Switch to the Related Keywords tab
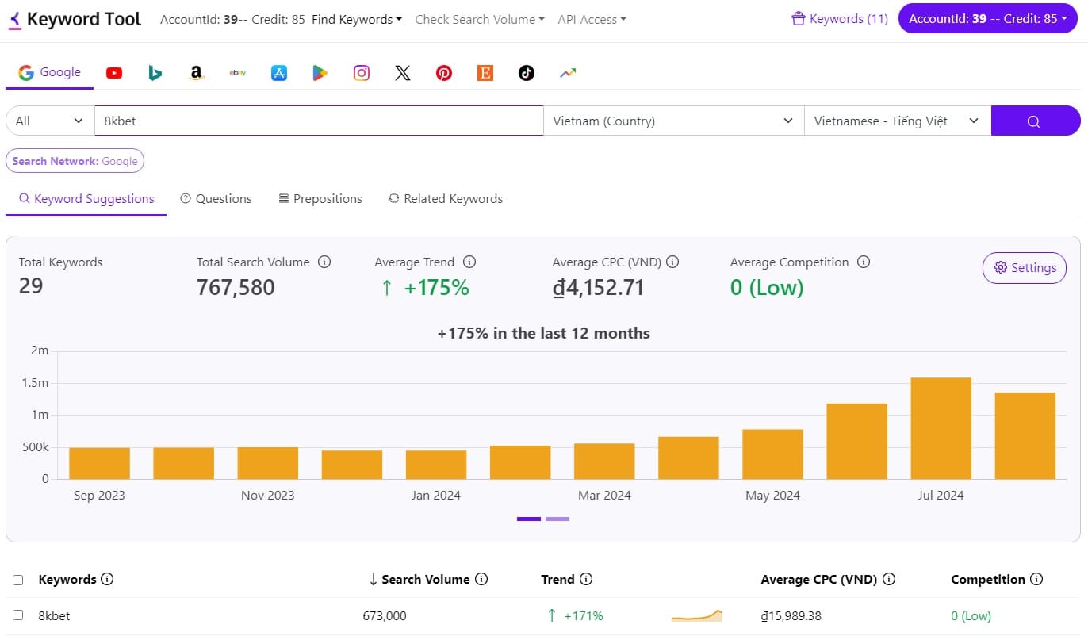Screen dimensions: 1088x636 pos(446,199)
